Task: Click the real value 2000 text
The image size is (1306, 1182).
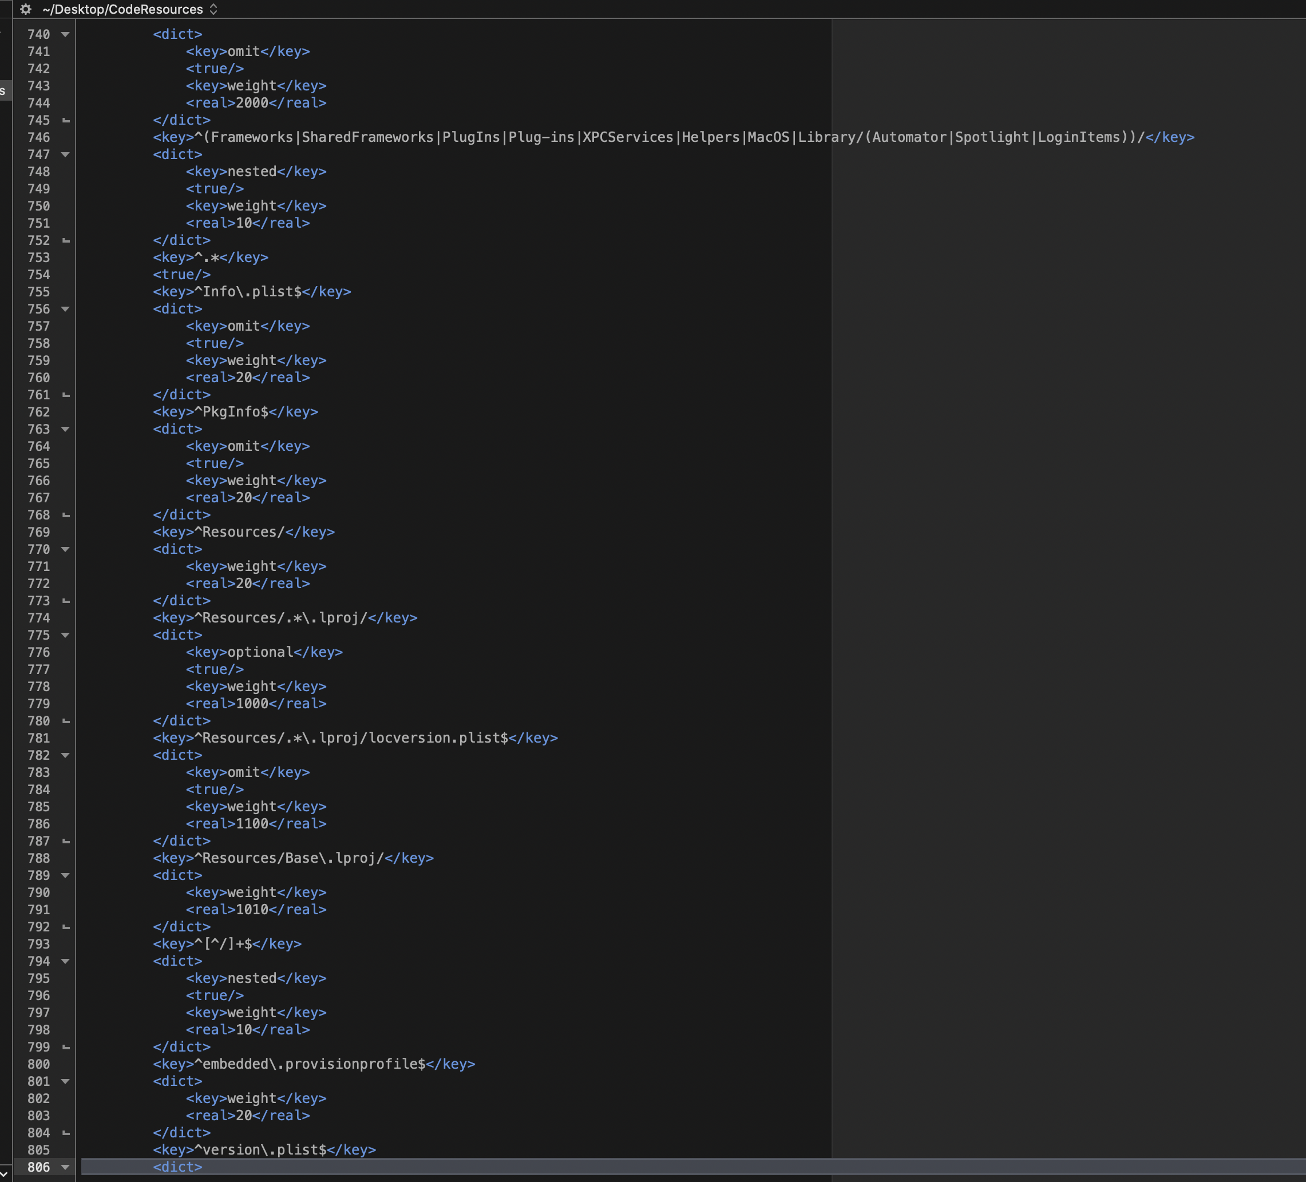Action: click(x=251, y=103)
